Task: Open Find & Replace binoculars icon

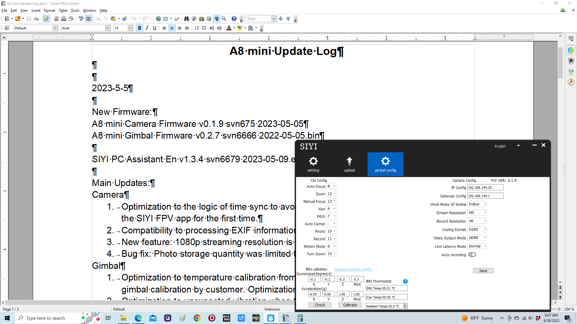Action: click(187, 19)
